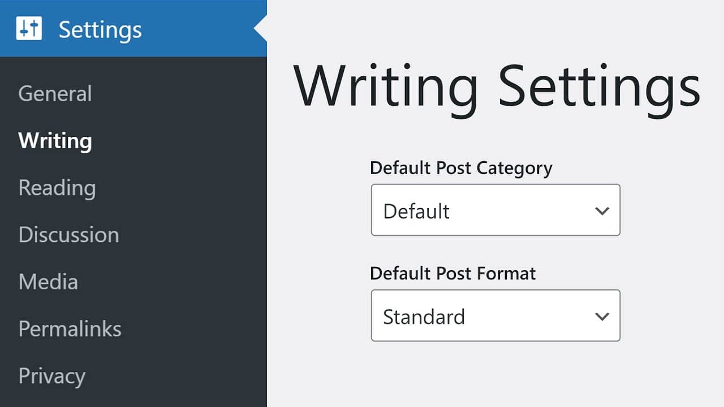Open Discussion settings in sidebar
Image resolution: width=724 pixels, height=407 pixels.
(x=68, y=235)
